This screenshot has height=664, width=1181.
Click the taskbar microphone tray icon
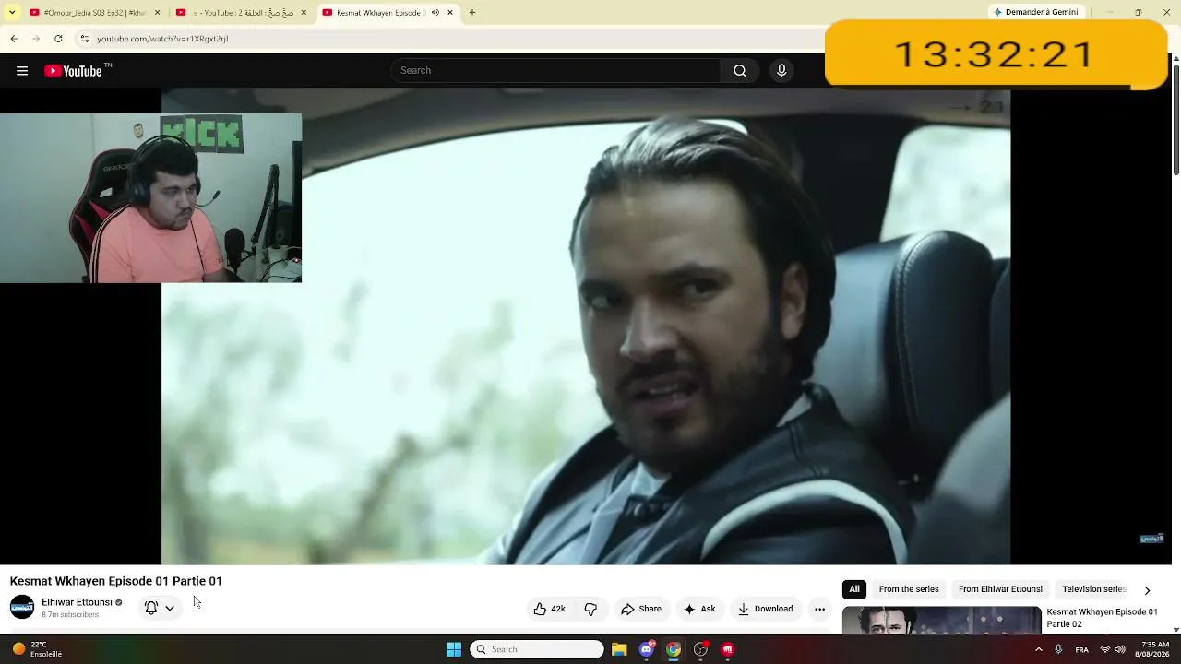[x=1058, y=649]
